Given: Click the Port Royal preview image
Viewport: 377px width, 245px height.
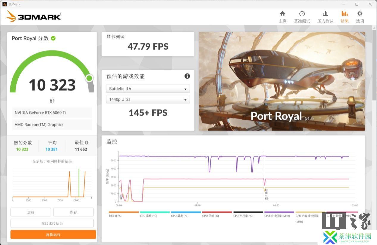Looking at the screenshot, I should point(282,81).
